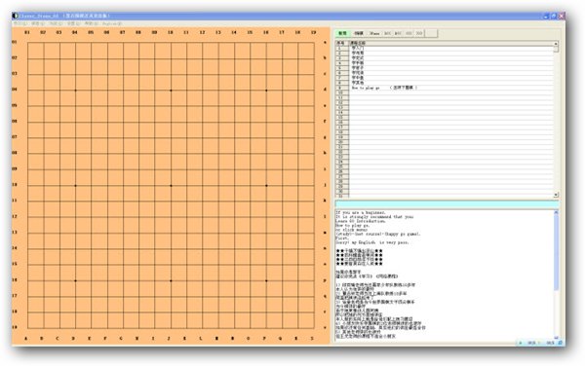585x366 pixels.
Task: Click the description pane scroll-up arrow
Action: coord(556,212)
